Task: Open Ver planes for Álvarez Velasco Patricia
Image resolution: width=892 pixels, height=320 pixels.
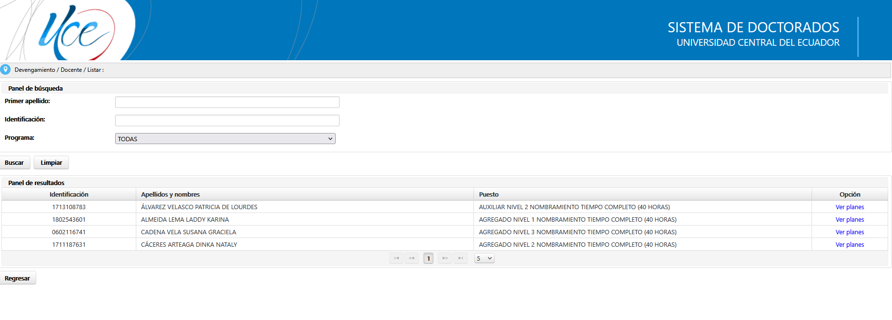Action: coord(850,207)
